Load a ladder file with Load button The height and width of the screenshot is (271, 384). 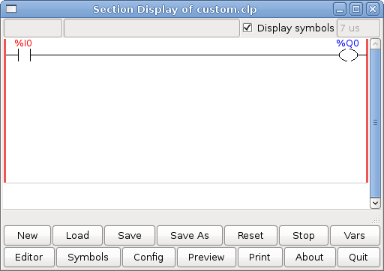tap(77, 235)
